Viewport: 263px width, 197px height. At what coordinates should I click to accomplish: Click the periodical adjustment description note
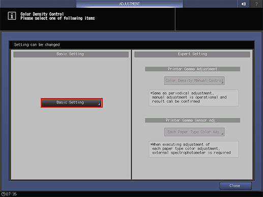pos(194,98)
